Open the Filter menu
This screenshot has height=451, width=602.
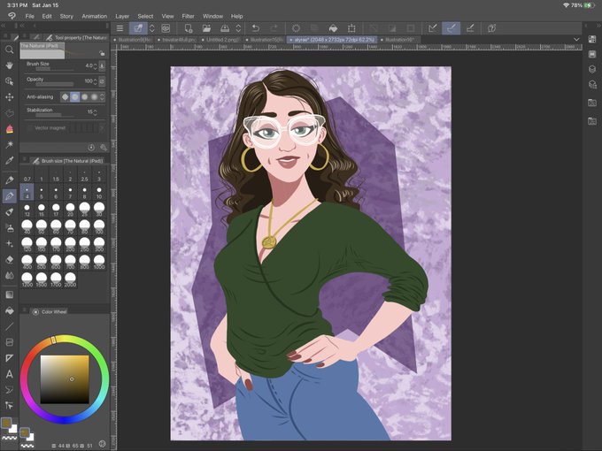[x=188, y=16]
